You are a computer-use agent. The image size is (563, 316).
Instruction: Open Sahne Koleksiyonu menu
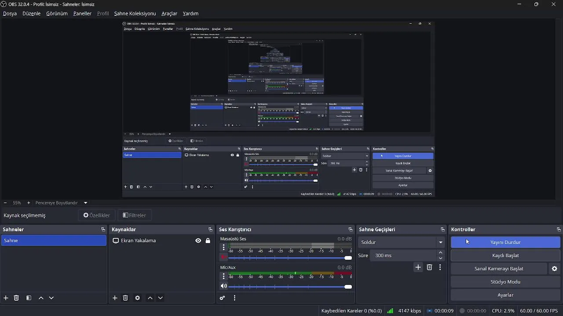pyautogui.click(x=135, y=14)
